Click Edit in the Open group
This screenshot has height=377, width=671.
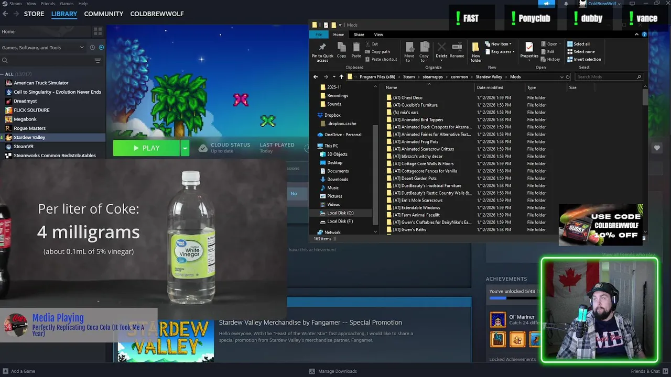(548, 52)
